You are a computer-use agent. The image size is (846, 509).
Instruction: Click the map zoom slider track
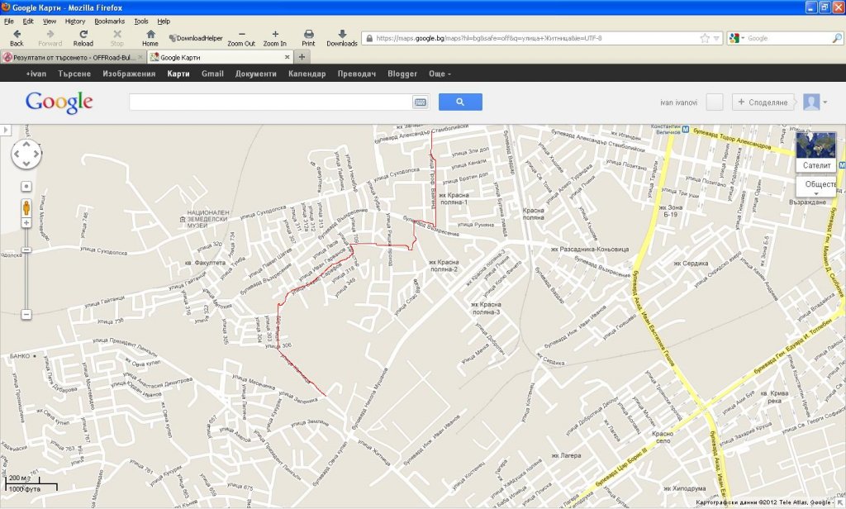coord(26,281)
